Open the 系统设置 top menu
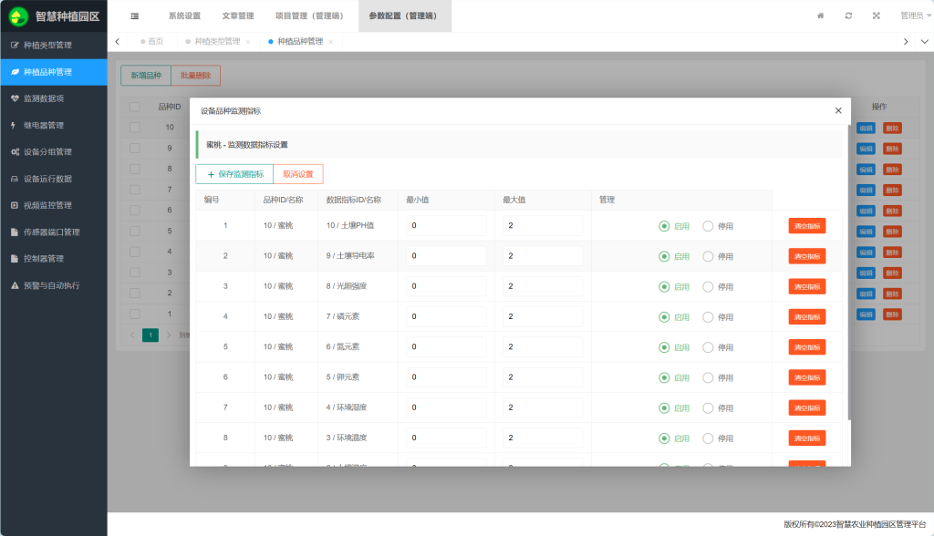The image size is (934, 536). click(184, 15)
